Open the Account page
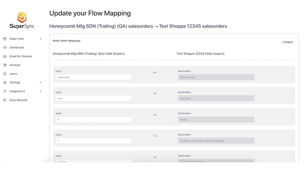Viewport: 304px width, 171px height. (x=15, y=65)
